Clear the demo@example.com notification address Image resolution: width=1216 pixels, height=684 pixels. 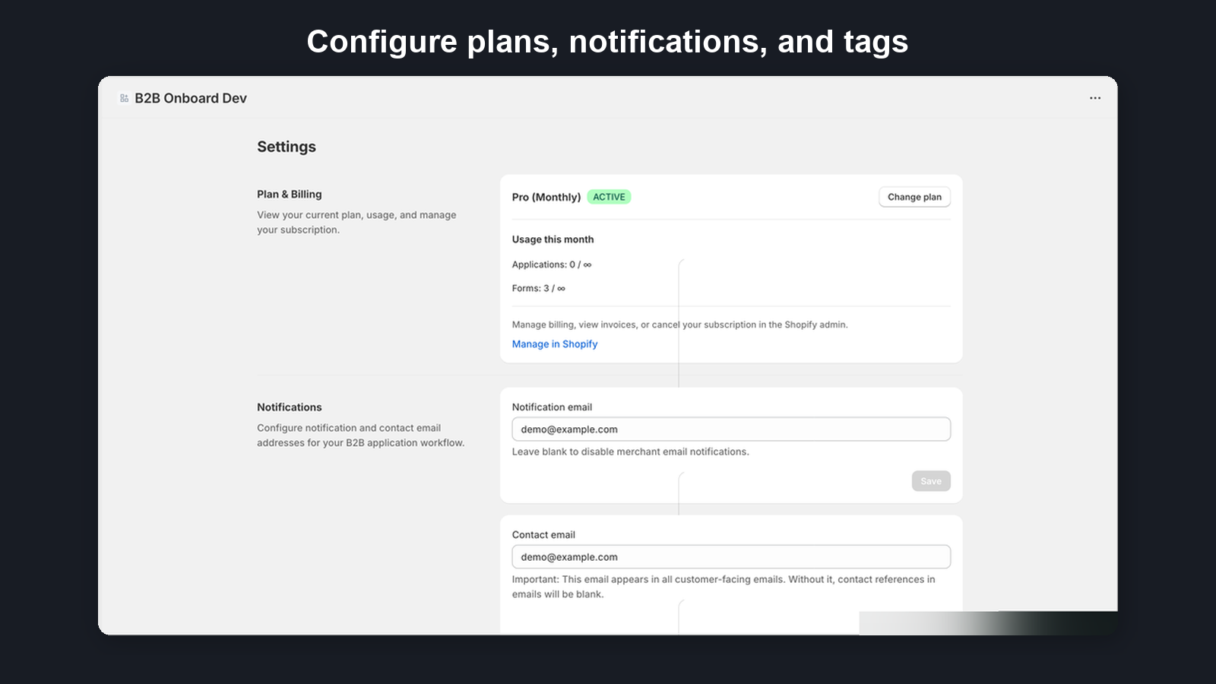(730, 429)
